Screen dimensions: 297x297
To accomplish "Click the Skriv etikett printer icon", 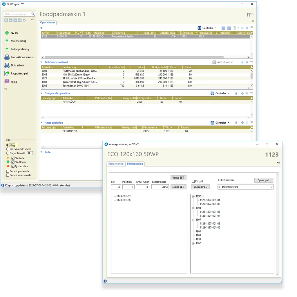I will click(x=7, y=66).
